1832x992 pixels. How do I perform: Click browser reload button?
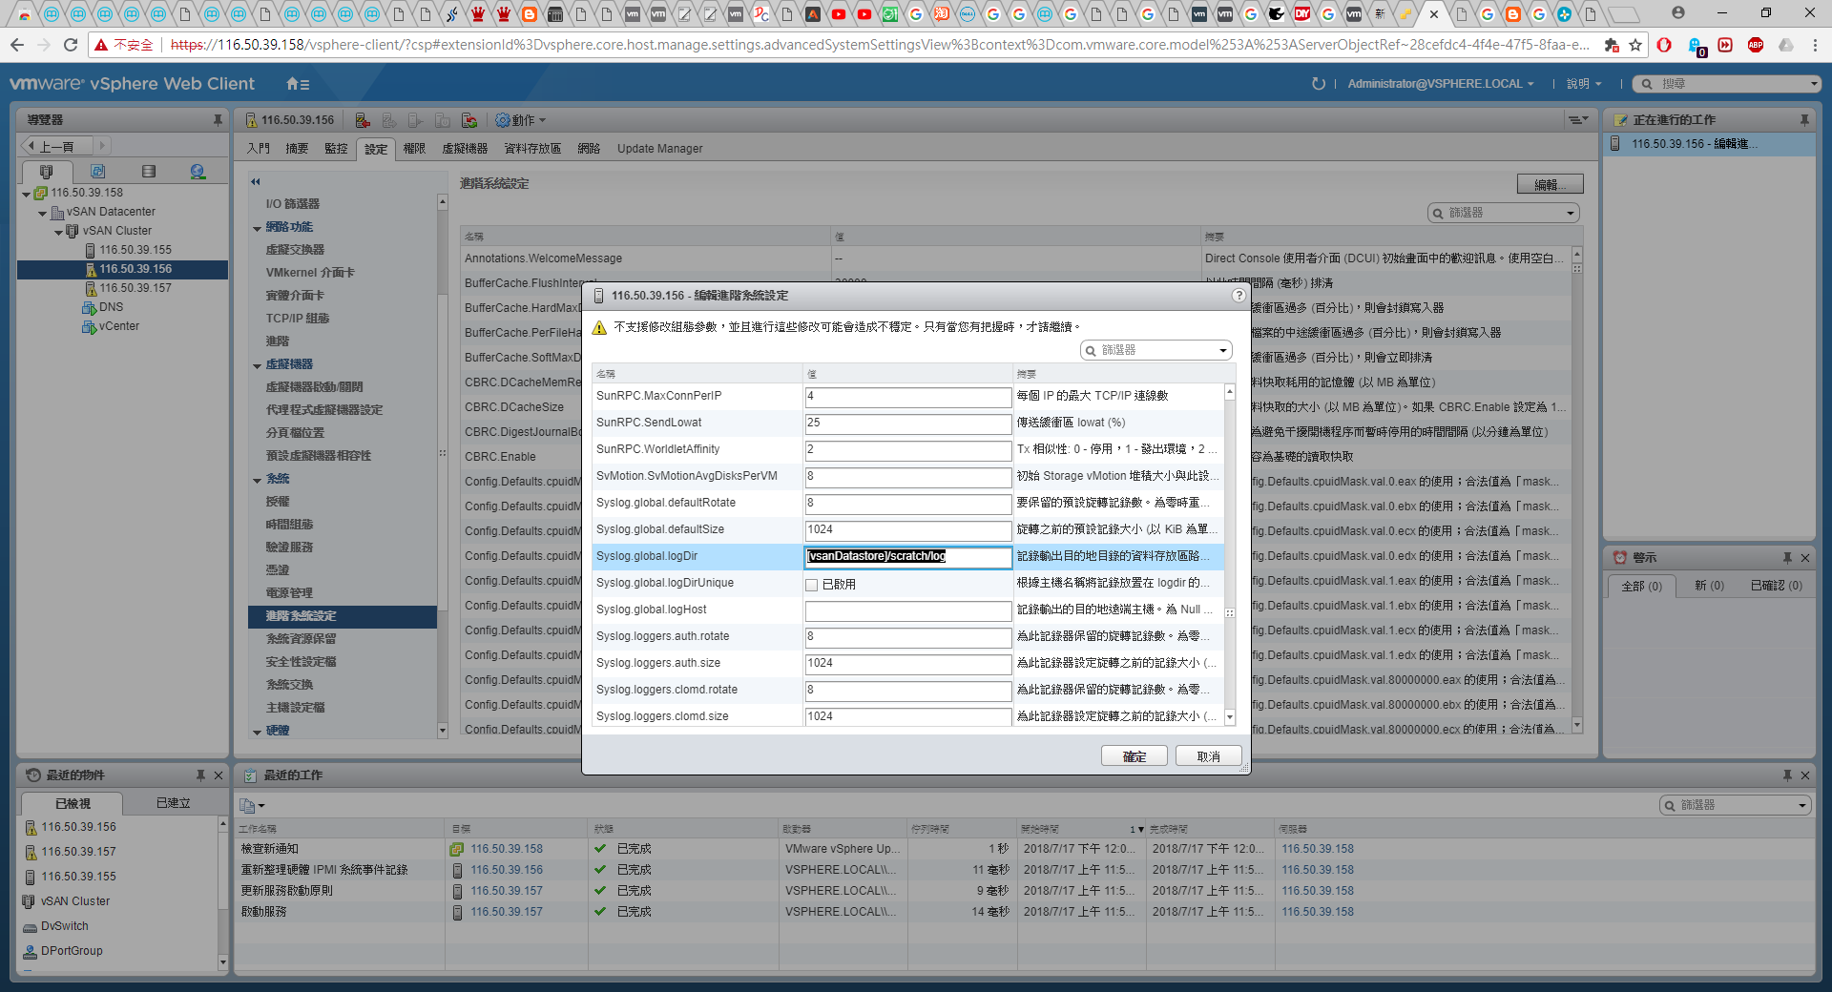(71, 45)
